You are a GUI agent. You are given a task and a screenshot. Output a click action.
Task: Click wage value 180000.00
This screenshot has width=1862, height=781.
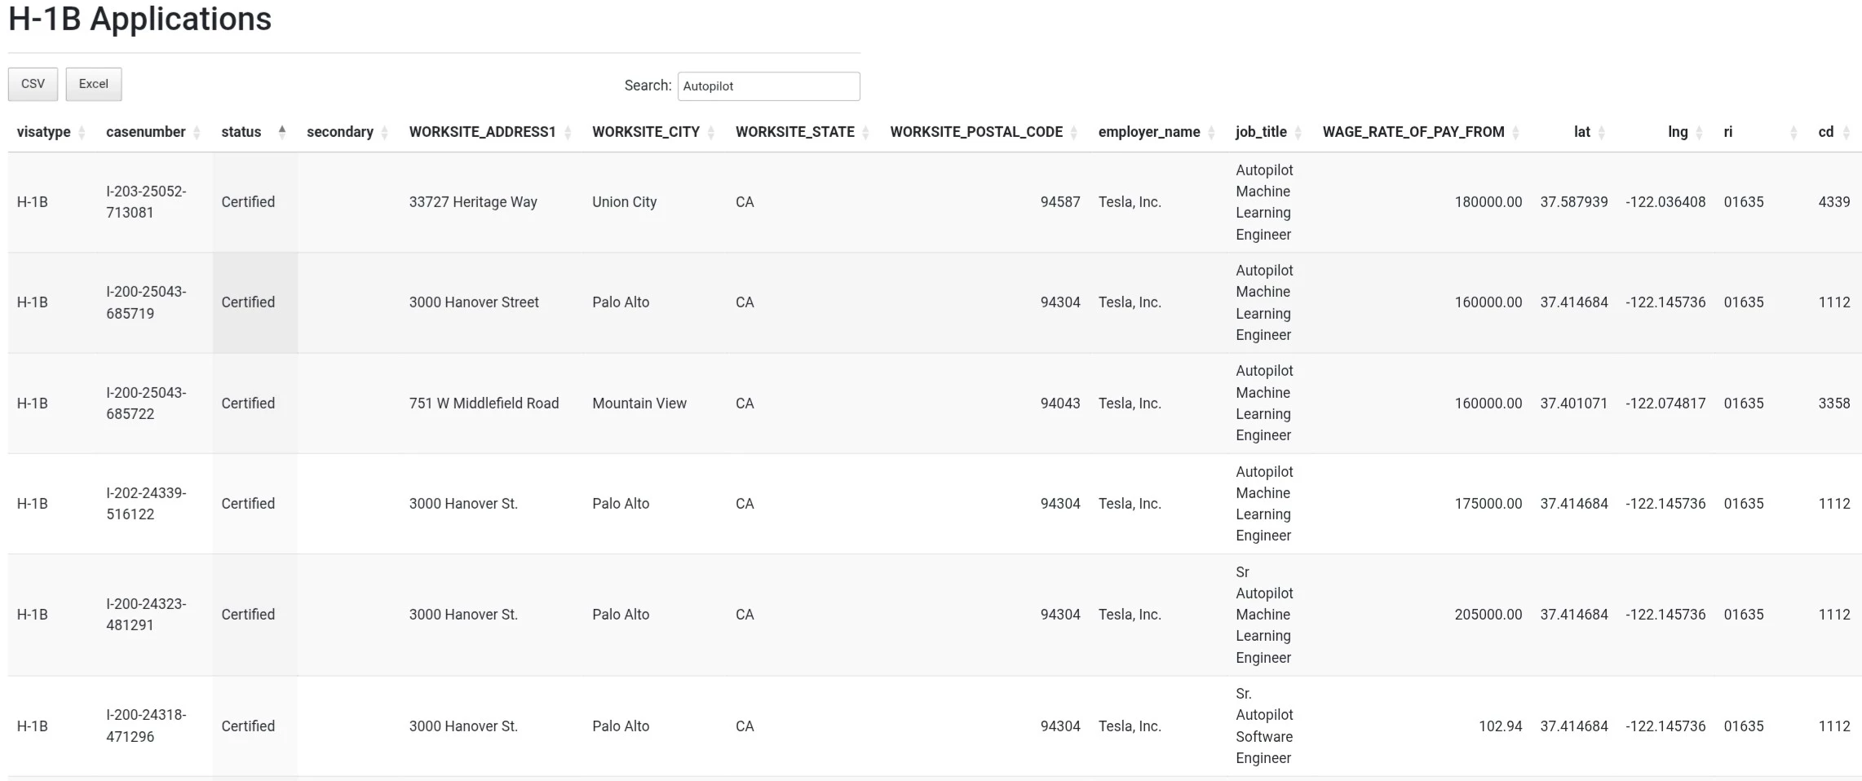(1488, 202)
